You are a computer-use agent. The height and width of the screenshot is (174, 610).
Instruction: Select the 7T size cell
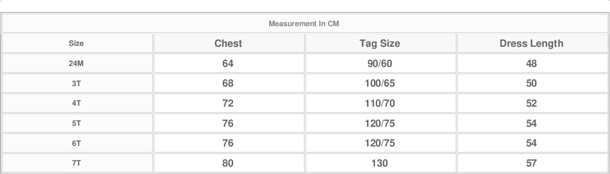click(76, 163)
